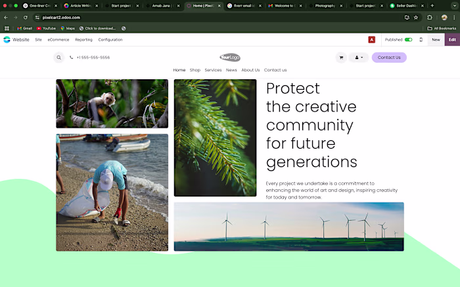The width and height of the screenshot is (460, 287).
Task: Toggle the Published switch
Action: click(408, 39)
